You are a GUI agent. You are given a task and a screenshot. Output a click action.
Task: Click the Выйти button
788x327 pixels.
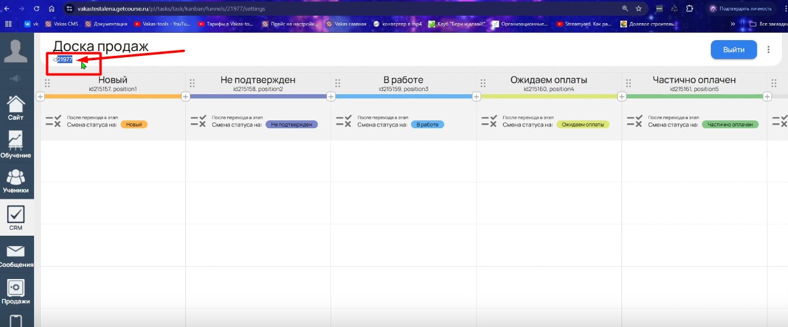pos(733,50)
